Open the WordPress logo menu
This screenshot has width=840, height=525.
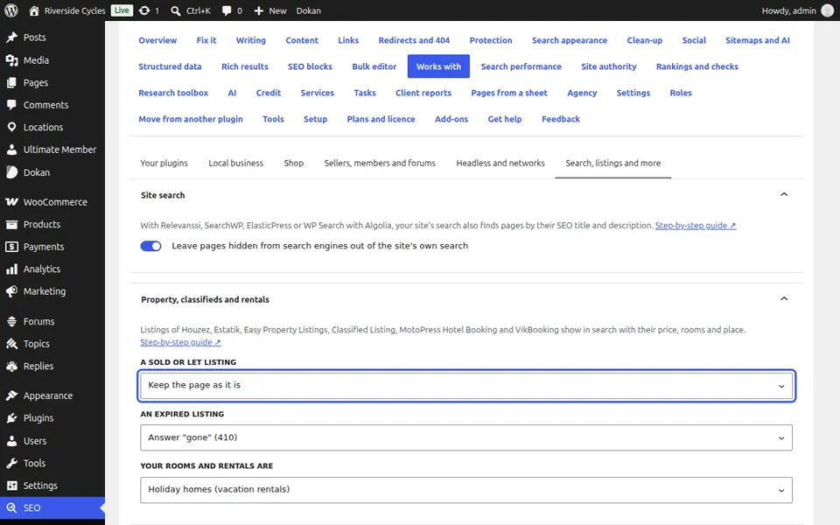click(10, 10)
